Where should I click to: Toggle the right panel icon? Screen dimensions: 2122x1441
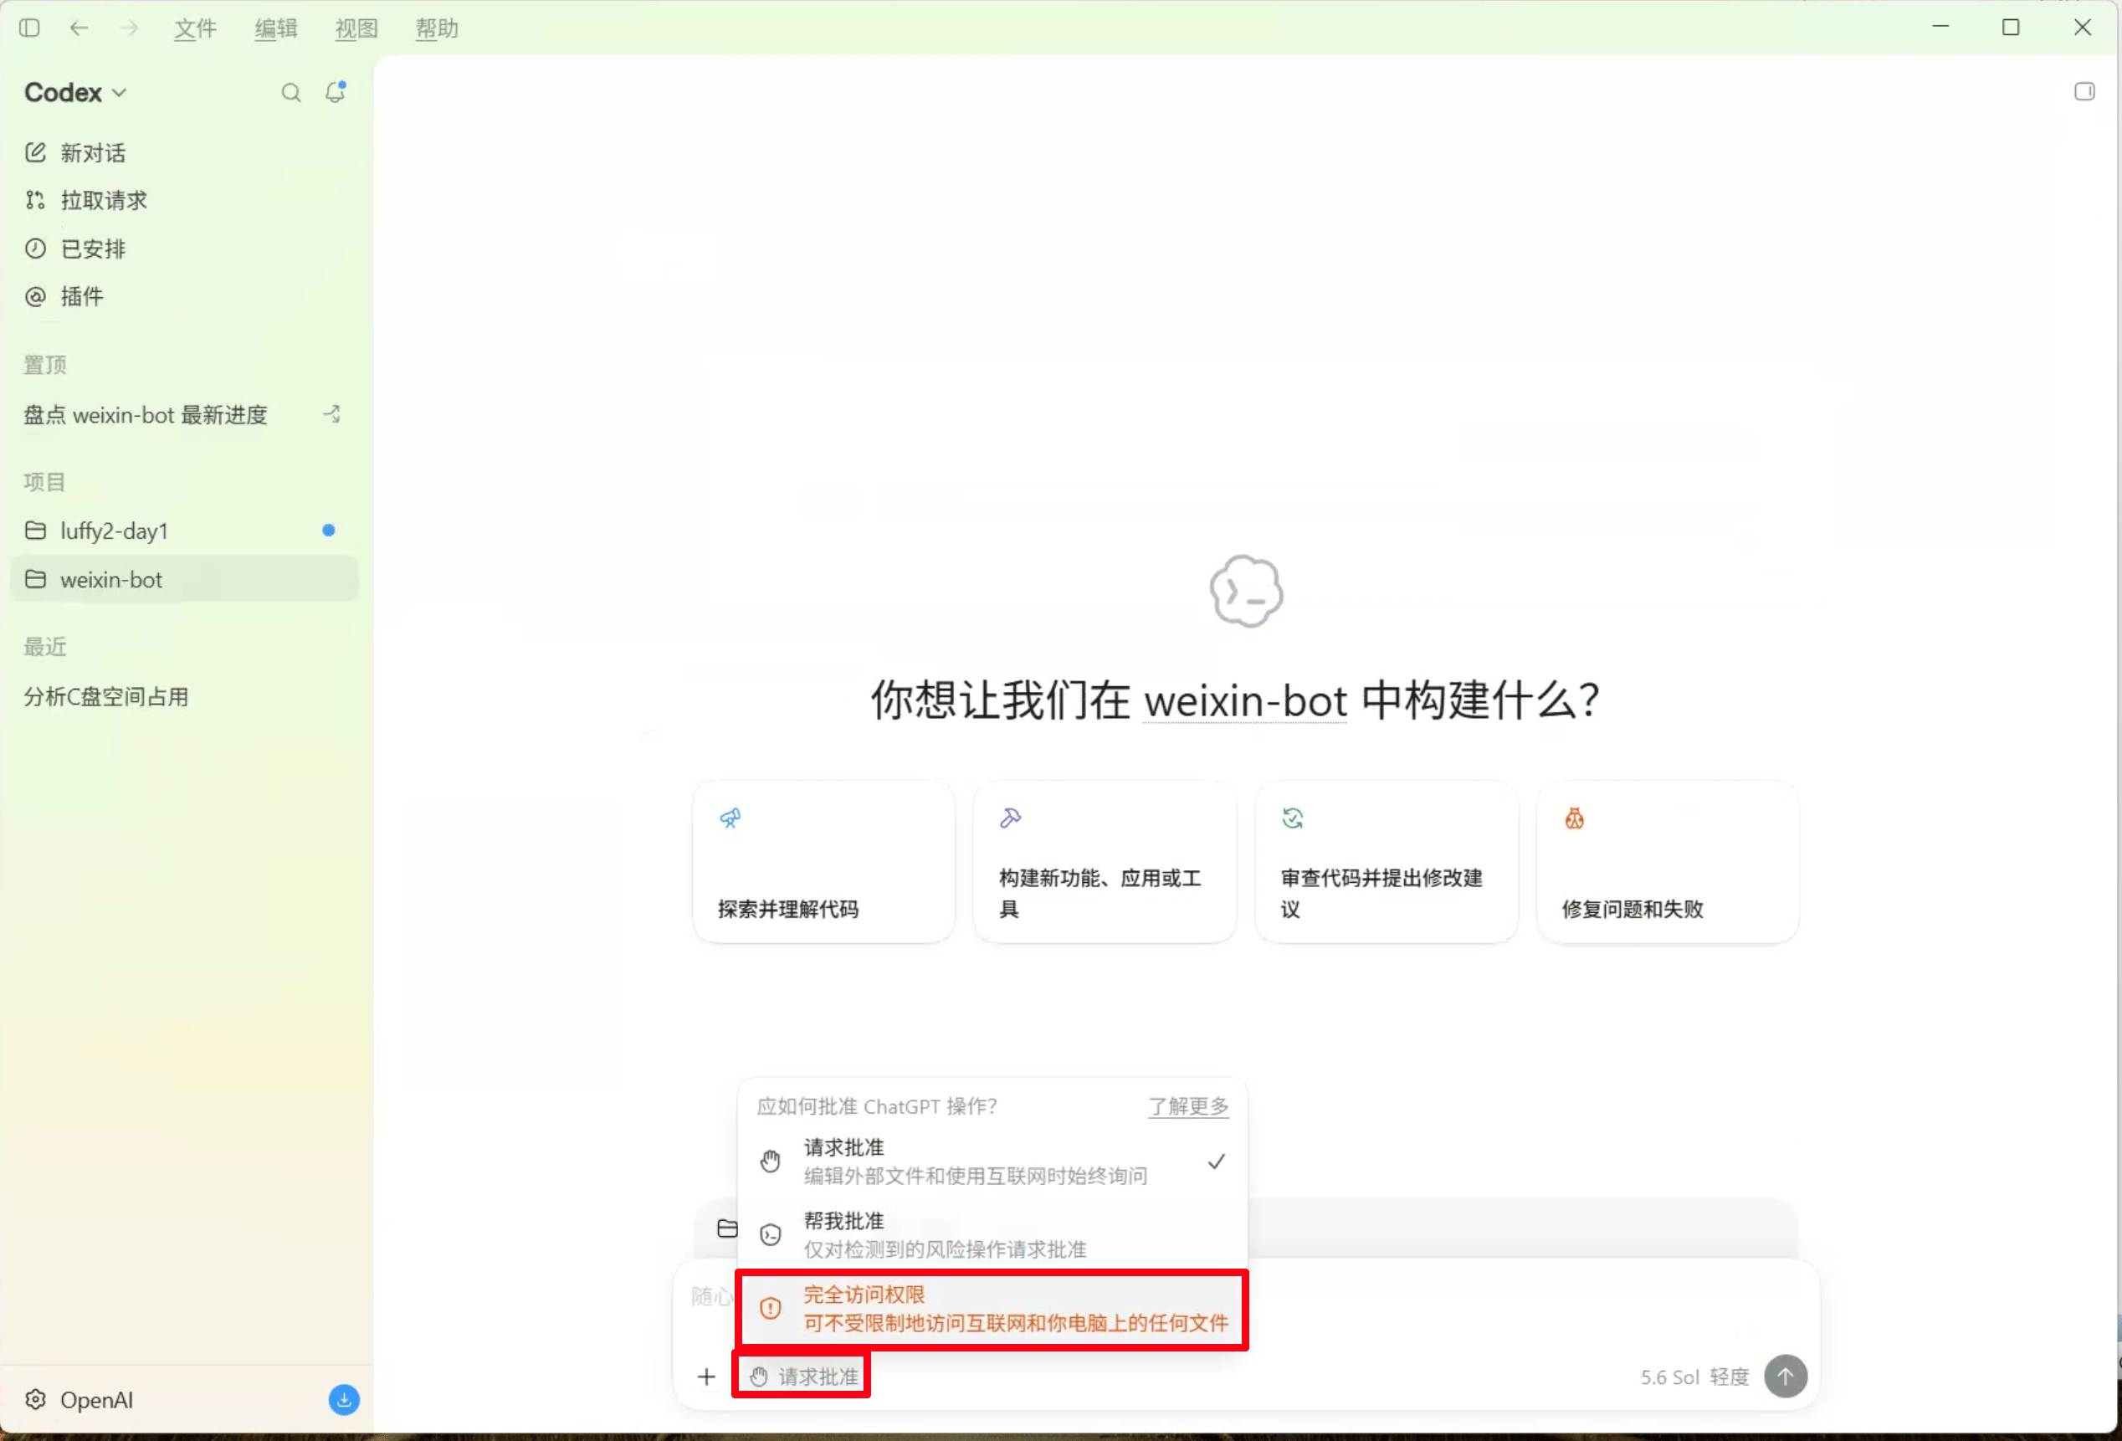coord(2084,91)
